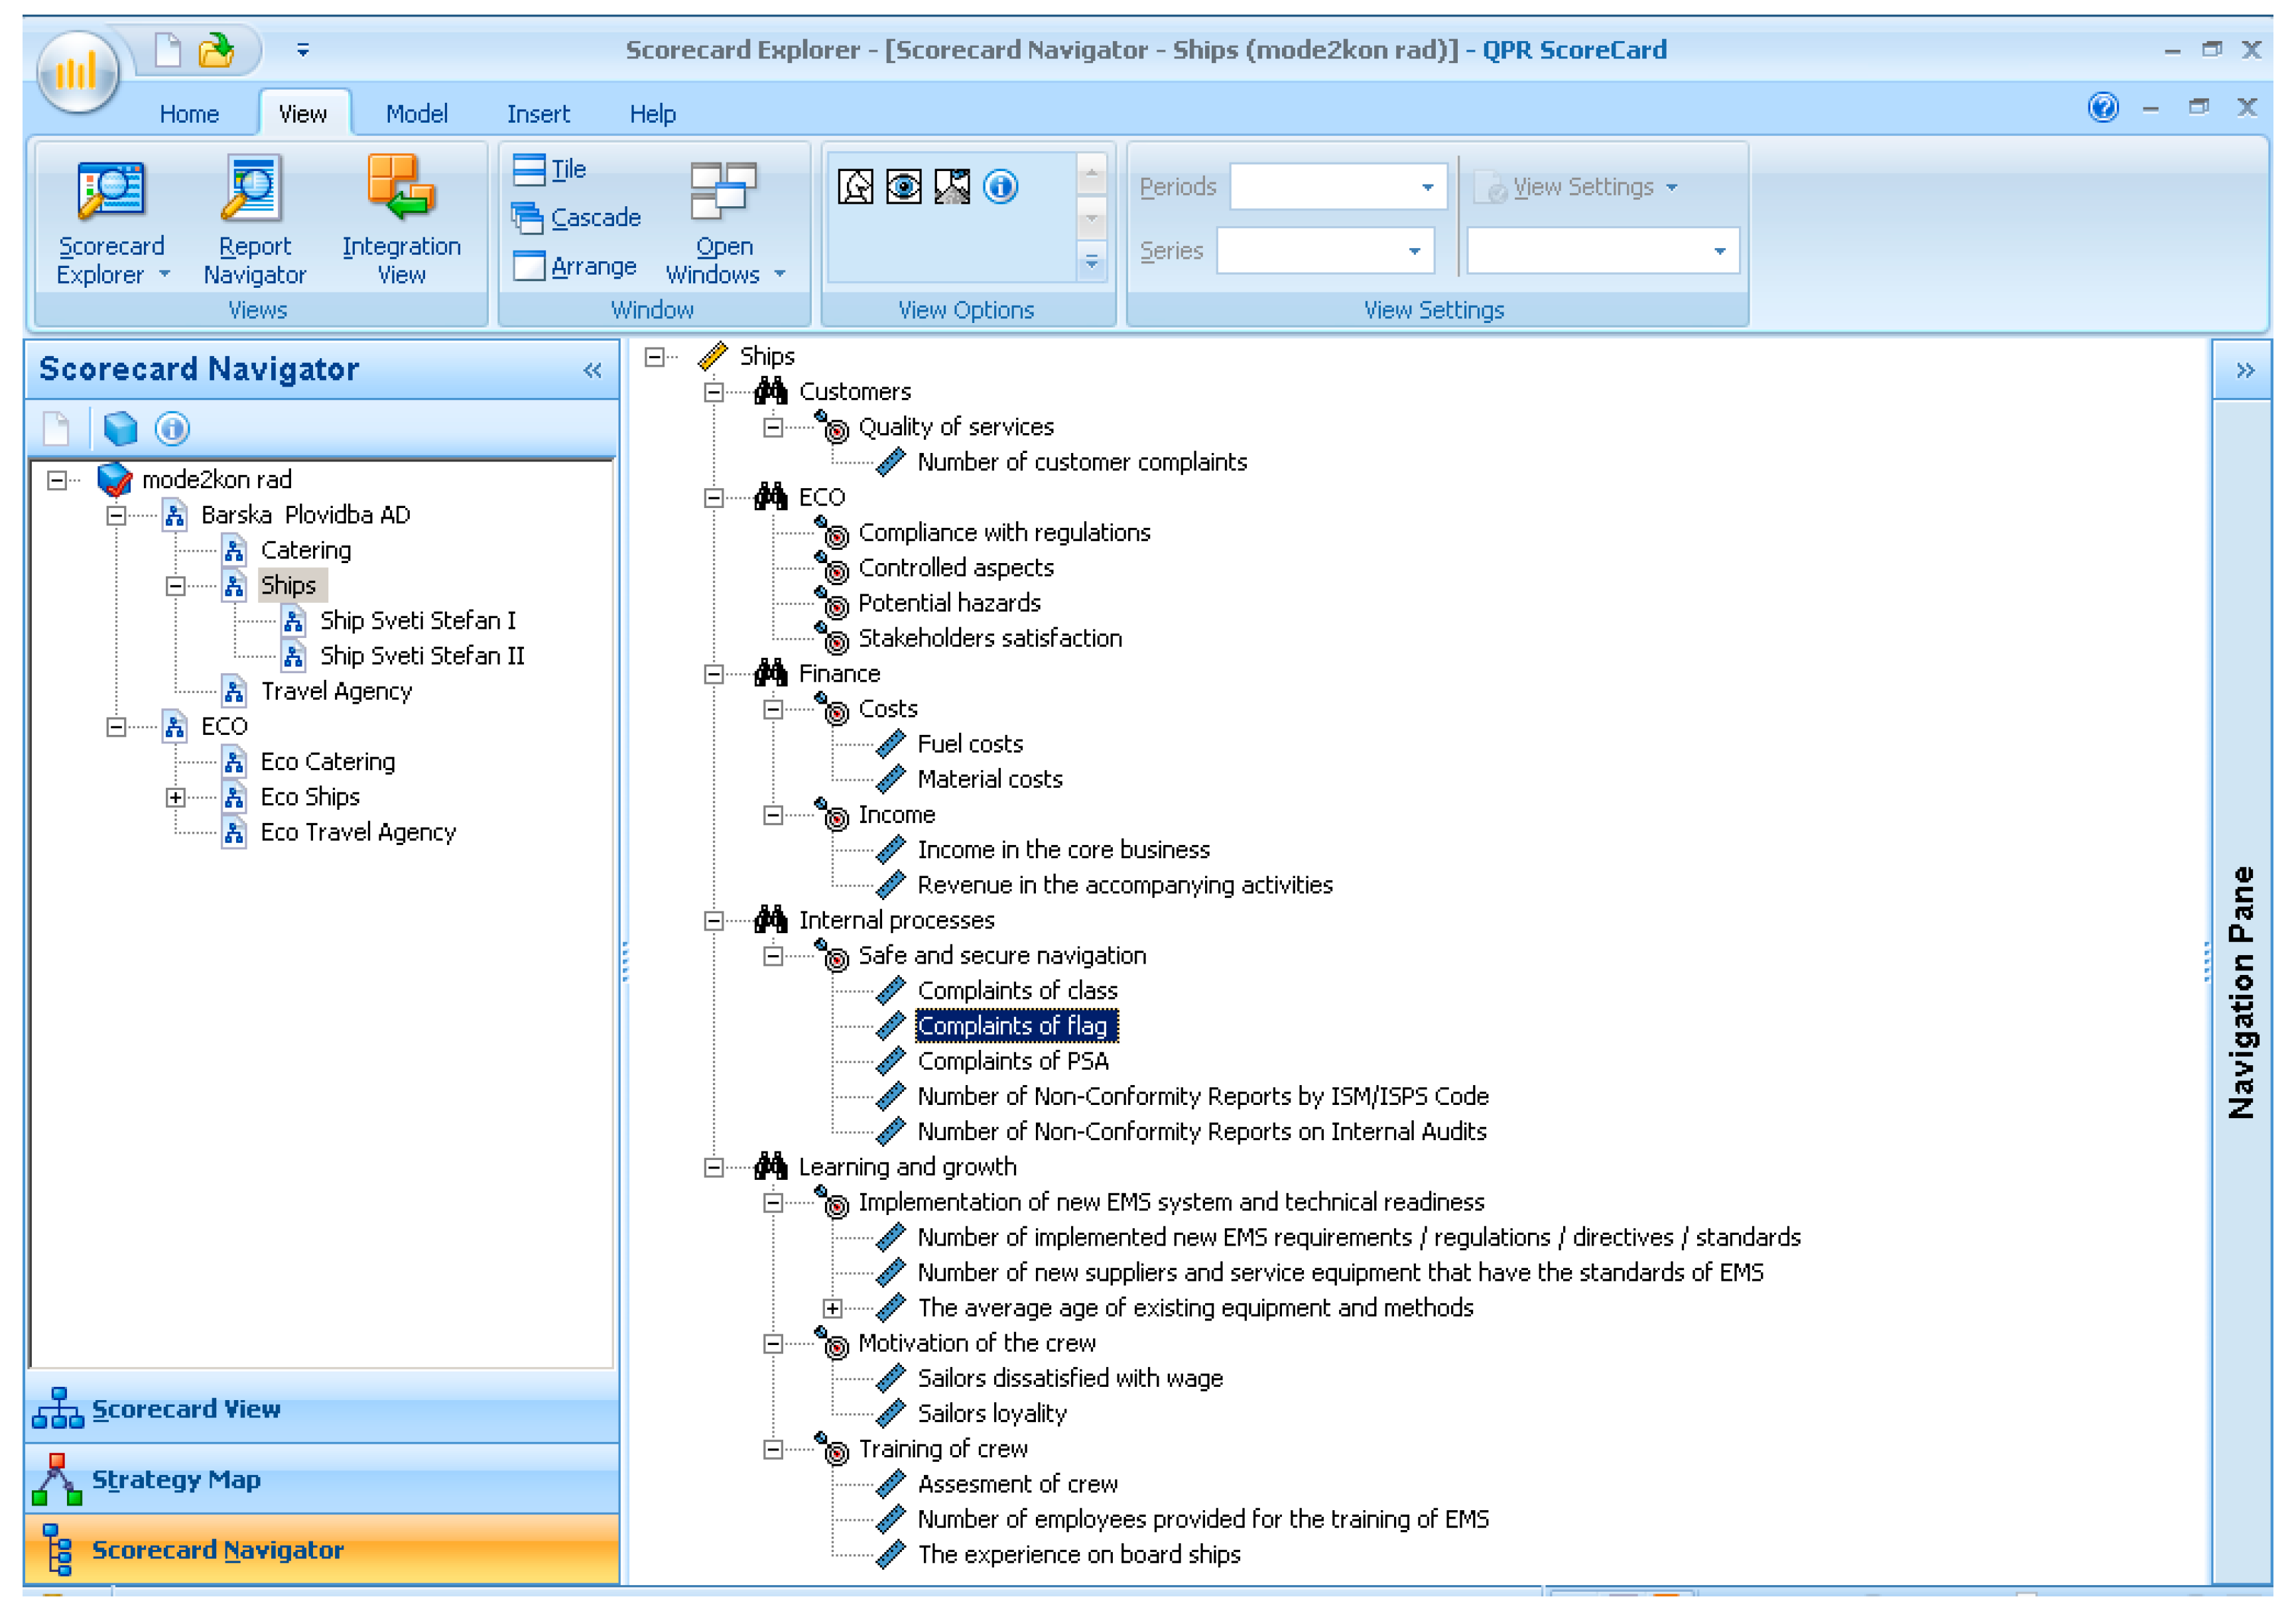
Task: Click the help question mark icon
Action: point(2103,107)
